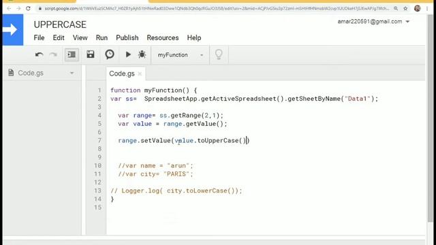This screenshot has height=245, width=436.
Task: Click the commented Logger.log line 13
Action: [x=176, y=191]
